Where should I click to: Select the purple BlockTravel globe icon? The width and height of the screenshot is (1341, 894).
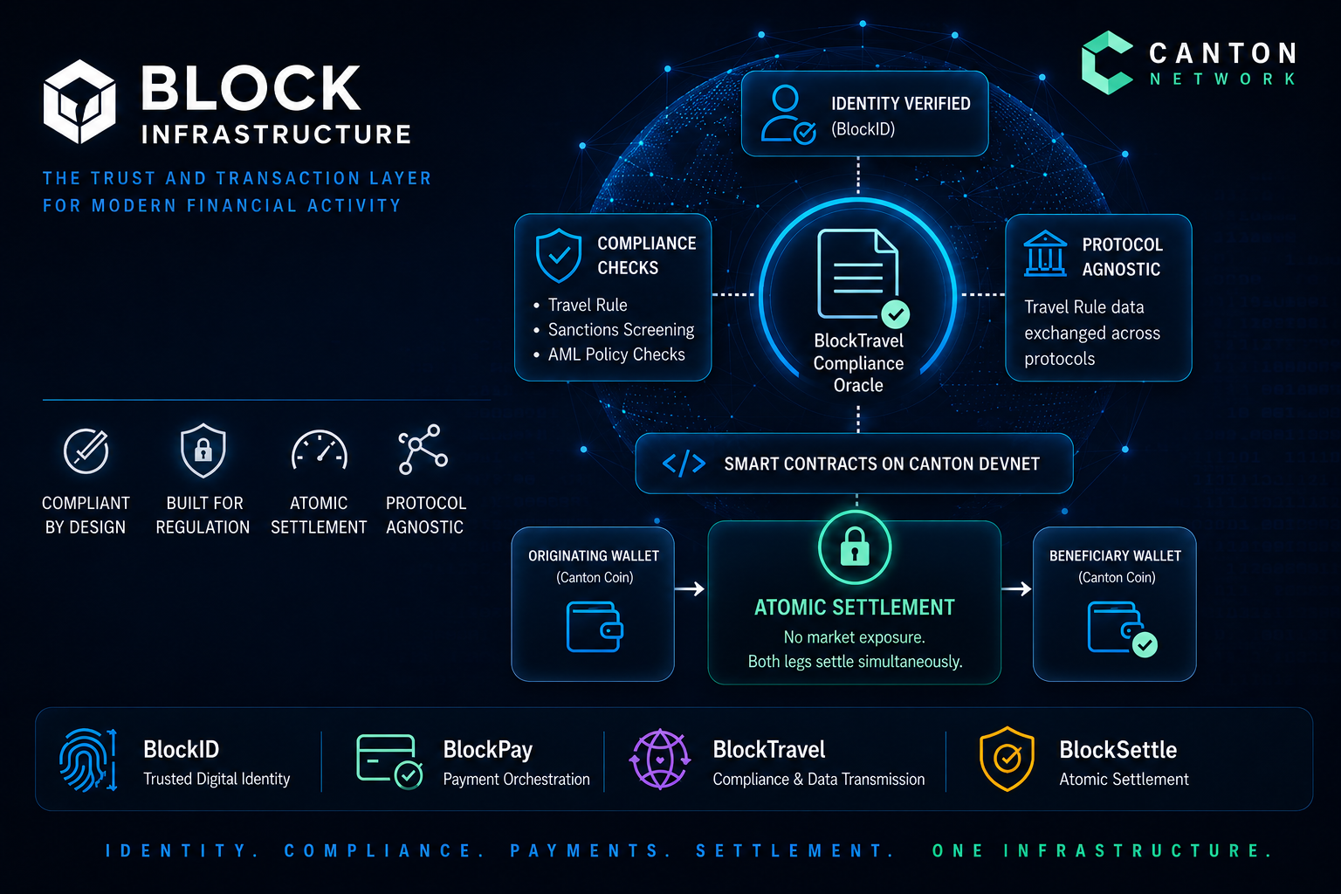(x=660, y=760)
